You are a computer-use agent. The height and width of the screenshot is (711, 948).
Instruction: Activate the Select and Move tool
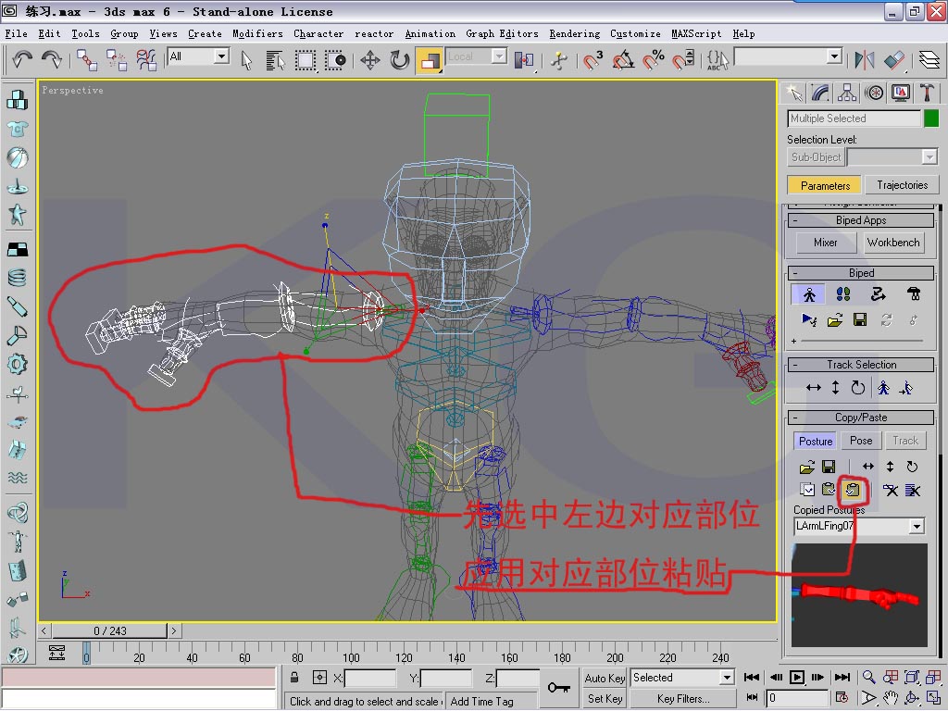[369, 60]
